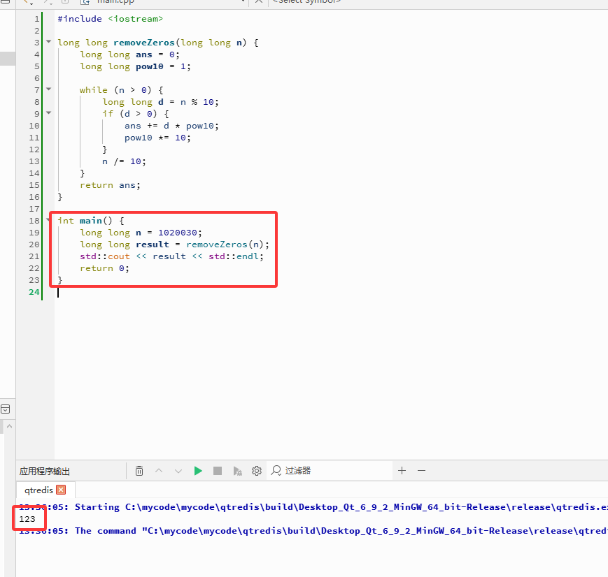Select the qtredis output tab
608x577 pixels.
38,490
